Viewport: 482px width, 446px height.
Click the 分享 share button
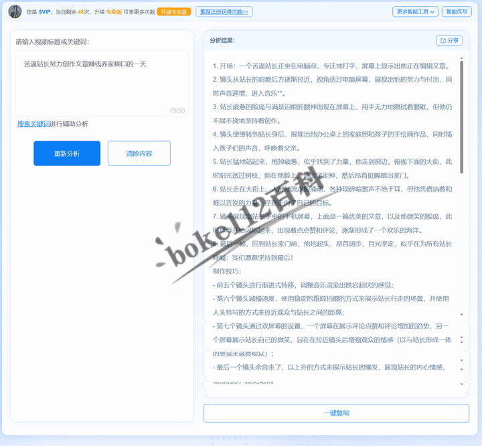449,41
